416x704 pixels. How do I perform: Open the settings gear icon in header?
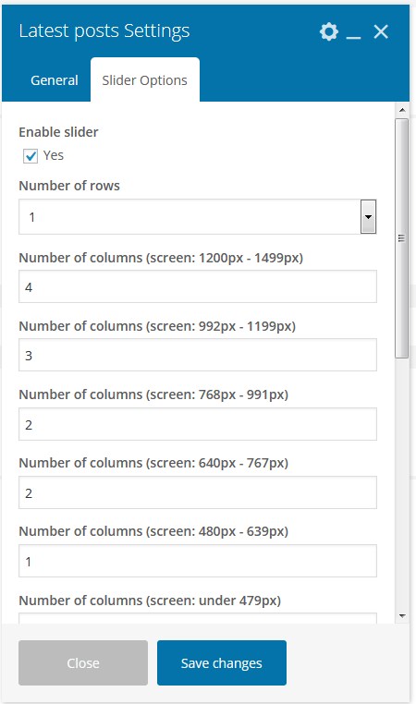[329, 32]
